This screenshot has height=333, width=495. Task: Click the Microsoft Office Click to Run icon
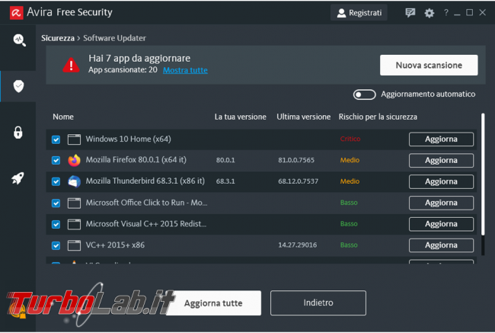click(74, 203)
